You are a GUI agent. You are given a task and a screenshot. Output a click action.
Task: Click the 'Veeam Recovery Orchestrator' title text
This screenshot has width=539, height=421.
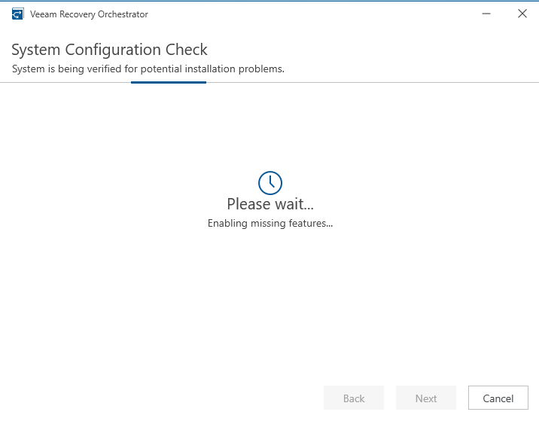coord(89,14)
